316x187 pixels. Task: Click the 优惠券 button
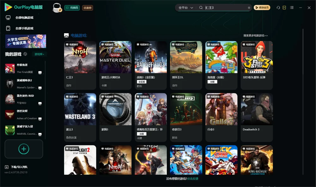[88, 8]
